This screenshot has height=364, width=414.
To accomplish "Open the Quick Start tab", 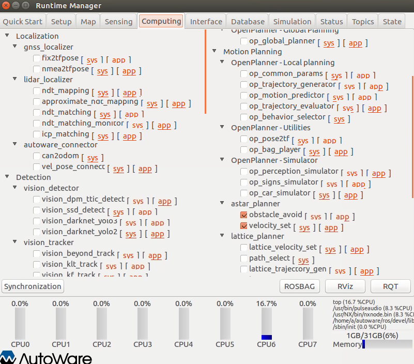I will [23, 22].
